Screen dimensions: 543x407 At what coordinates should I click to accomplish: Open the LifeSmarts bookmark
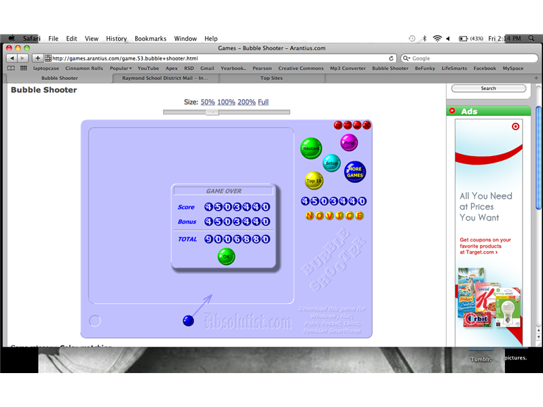(454, 69)
